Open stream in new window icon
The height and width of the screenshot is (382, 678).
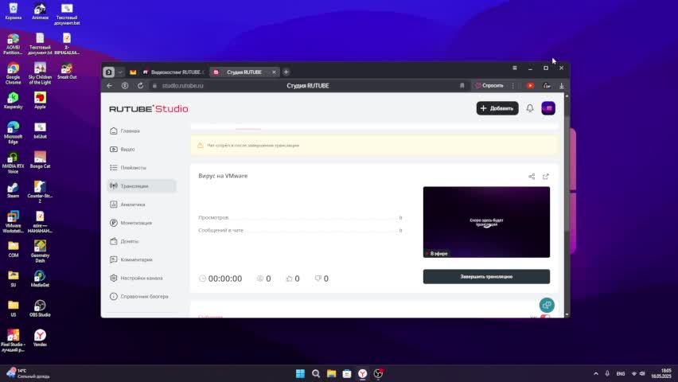point(546,177)
